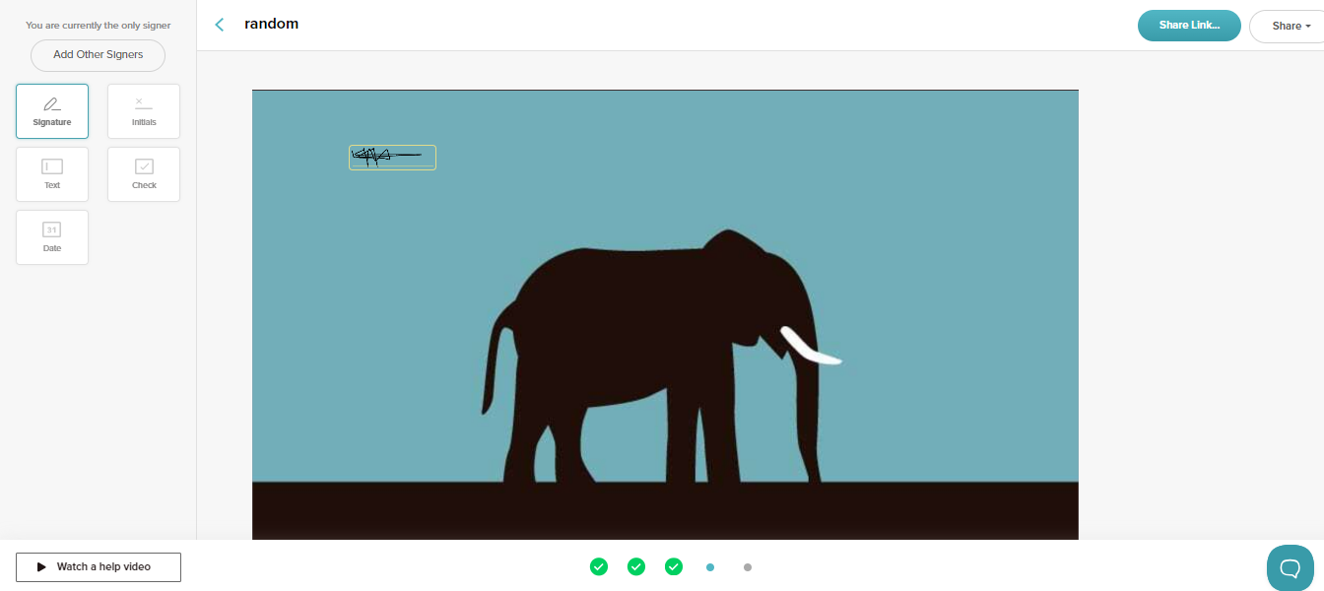
Task: Select the placed signature on the document
Action: (x=392, y=157)
